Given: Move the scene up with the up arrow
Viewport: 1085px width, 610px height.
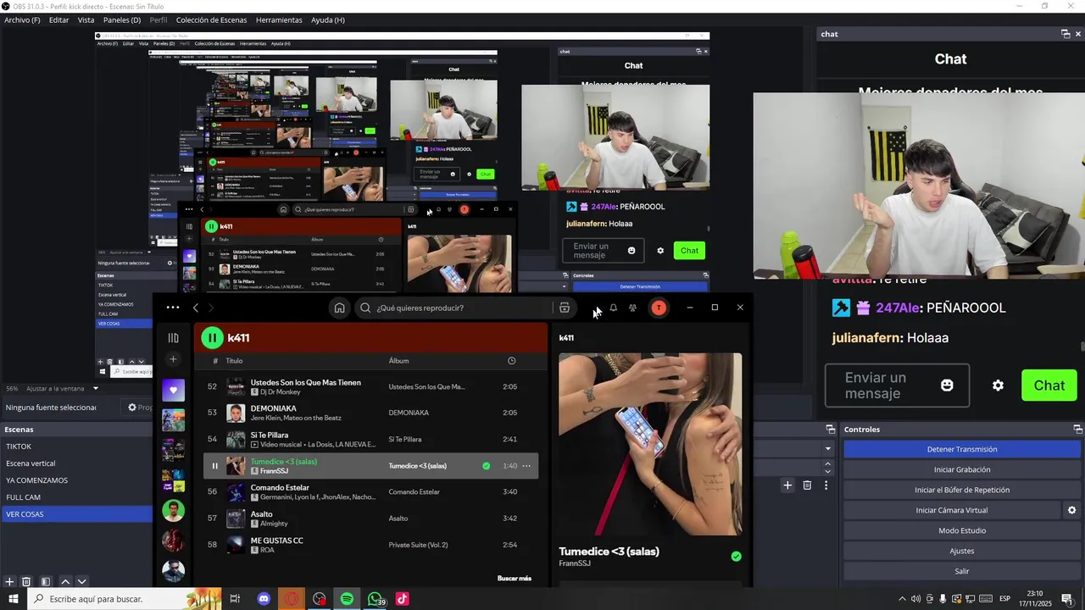Looking at the screenshot, I should pos(65,582).
